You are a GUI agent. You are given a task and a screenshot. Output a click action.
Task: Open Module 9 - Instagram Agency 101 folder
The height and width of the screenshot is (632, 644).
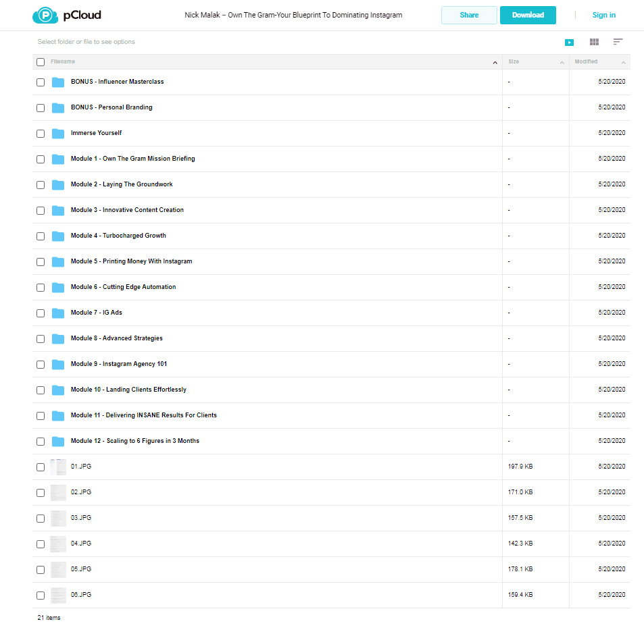point(119,364)
